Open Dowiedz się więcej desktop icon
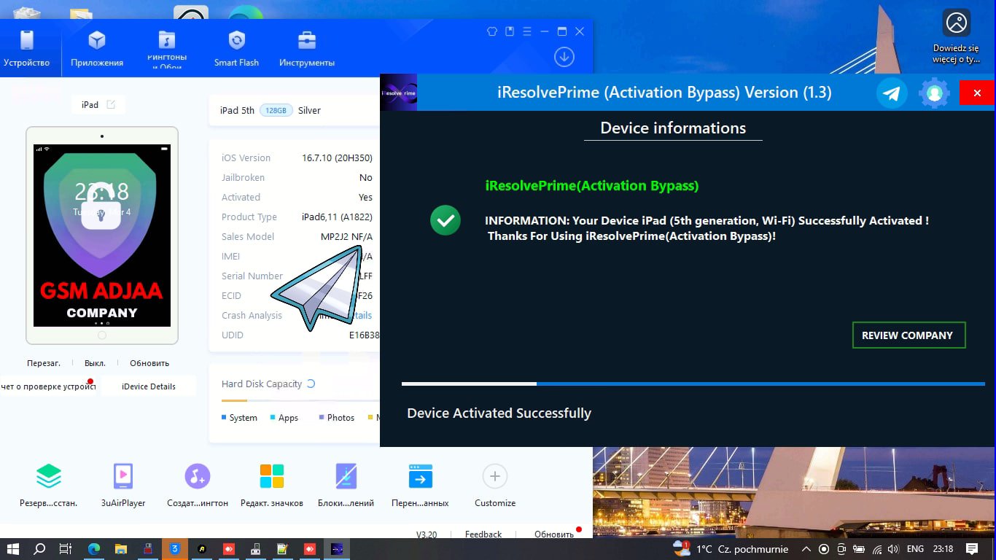The height and width of the screenshot is (560, 996). click(957, 36)
